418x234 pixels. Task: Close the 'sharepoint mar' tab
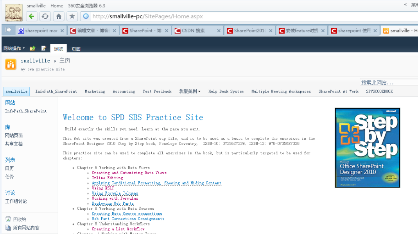point(62,30)
